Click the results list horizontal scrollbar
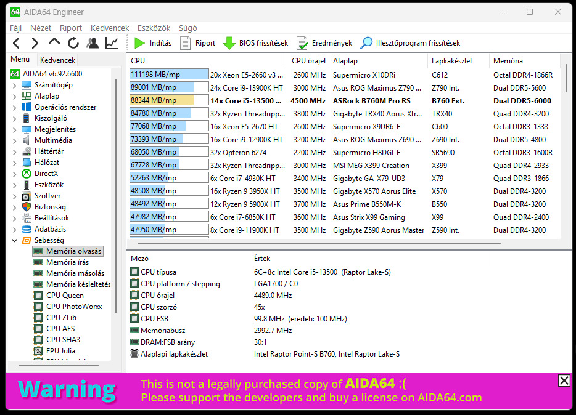 [x=319, y=243]
